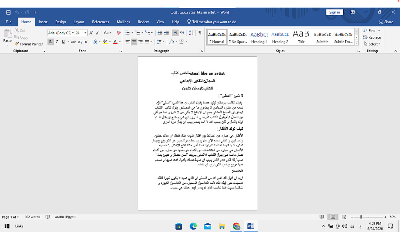Open the font size dropdown arrow
Screen dimensions: 400x232
(x=85, y=33)
